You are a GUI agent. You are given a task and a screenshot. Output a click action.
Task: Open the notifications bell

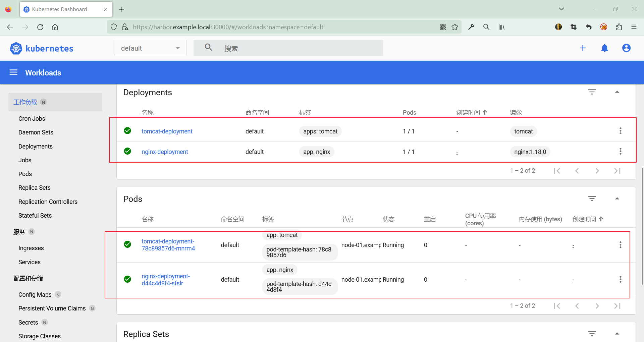click(x=604, y=48)
